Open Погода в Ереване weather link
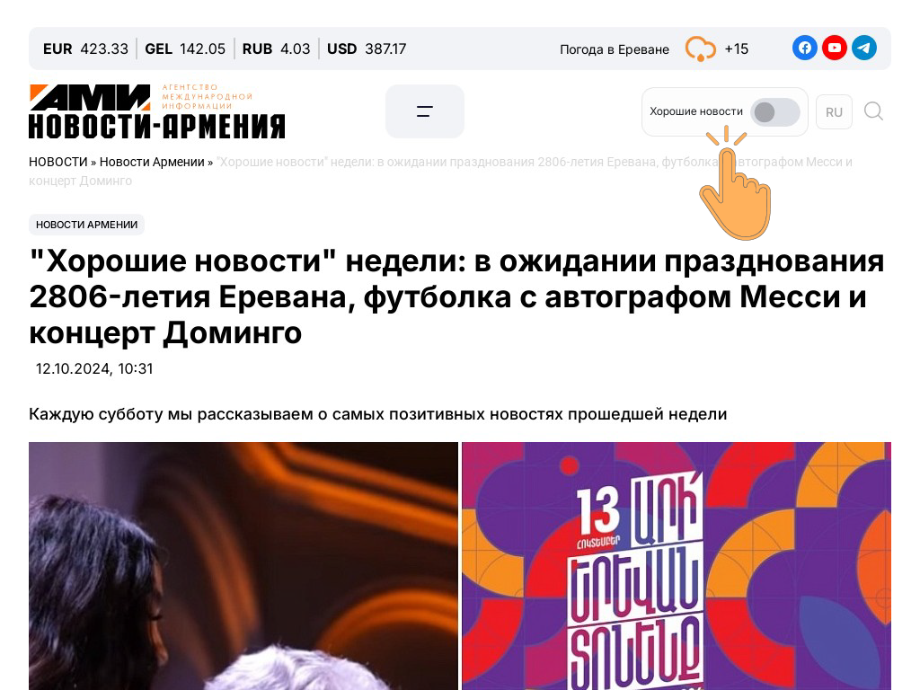920x690 pixels. pyautogui.click(x=615, y=49)
